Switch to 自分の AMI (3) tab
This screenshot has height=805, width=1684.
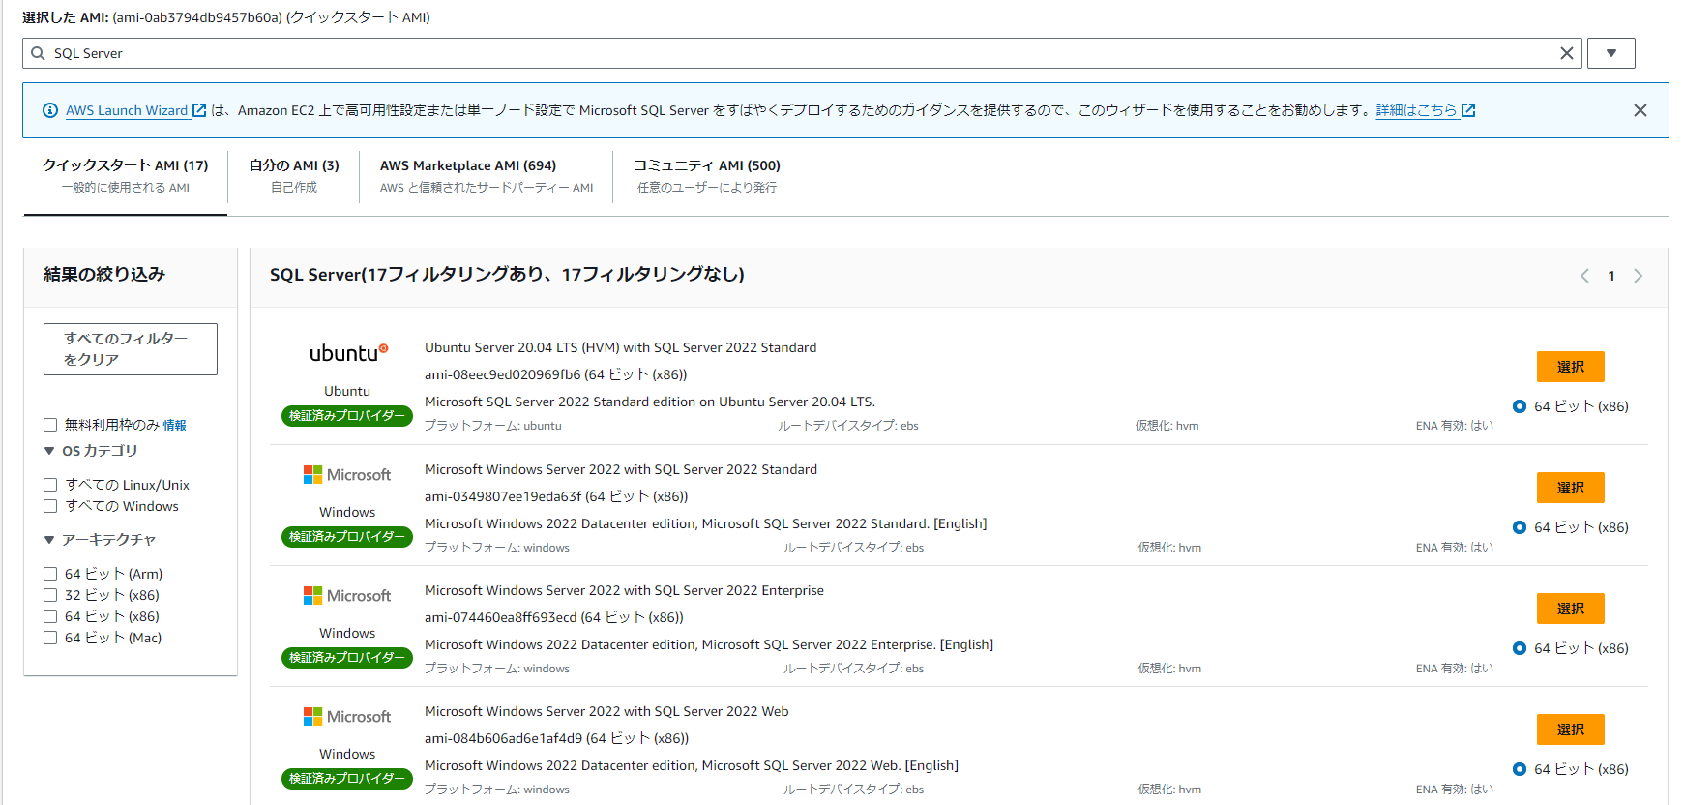click(x=294, y=176)
